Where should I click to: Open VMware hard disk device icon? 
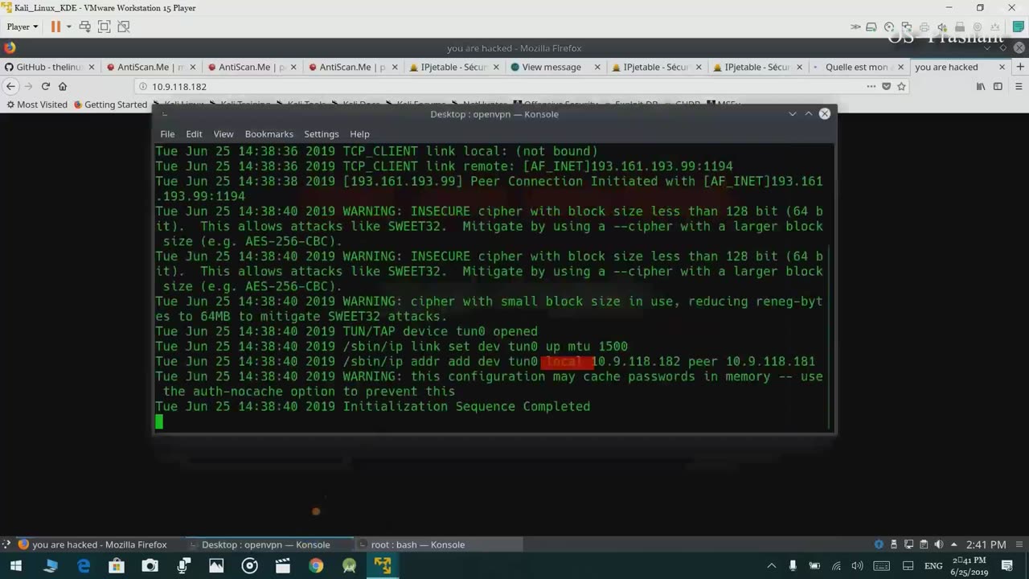(x=871, y=27)
